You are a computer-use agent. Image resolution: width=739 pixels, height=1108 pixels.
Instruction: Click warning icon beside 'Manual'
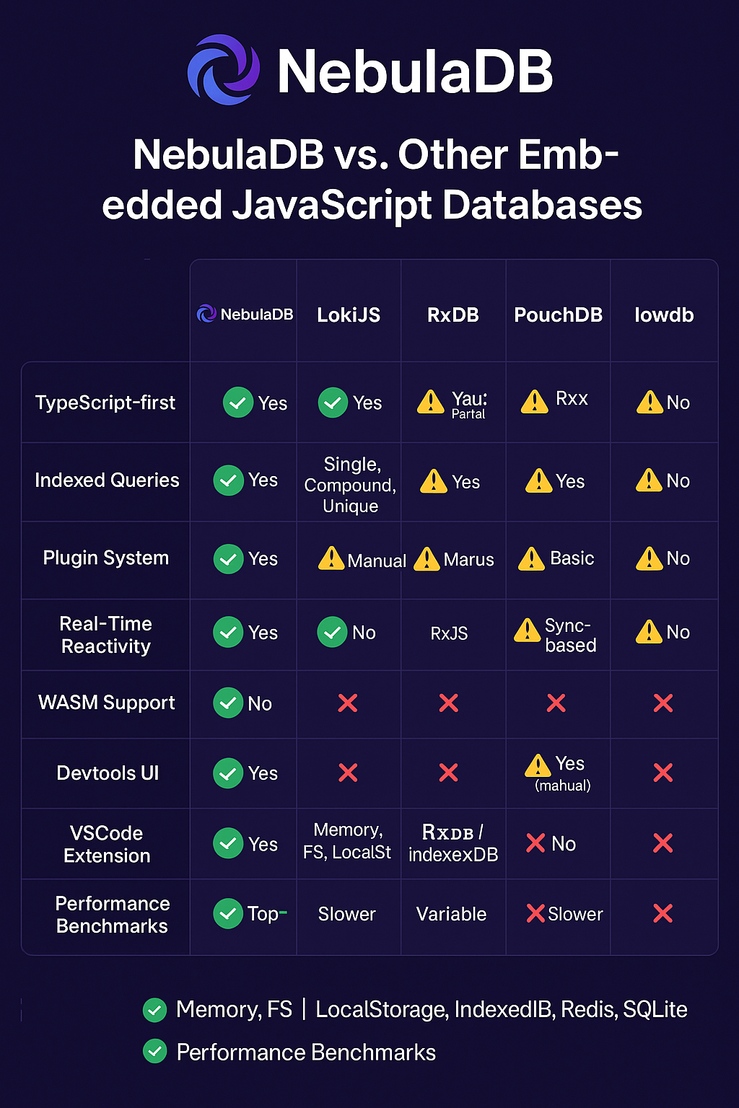coord(331,558)
